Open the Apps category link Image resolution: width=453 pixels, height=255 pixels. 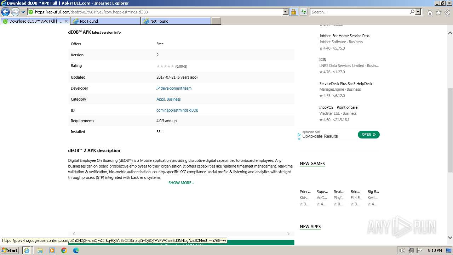(x=161, y=99)
